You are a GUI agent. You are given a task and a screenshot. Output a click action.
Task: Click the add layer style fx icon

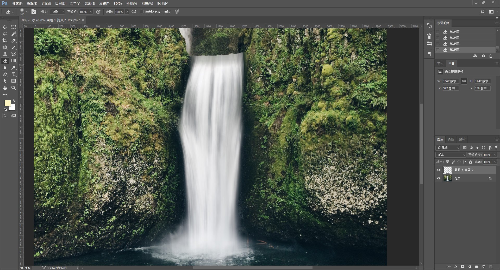tap(456, 266)
